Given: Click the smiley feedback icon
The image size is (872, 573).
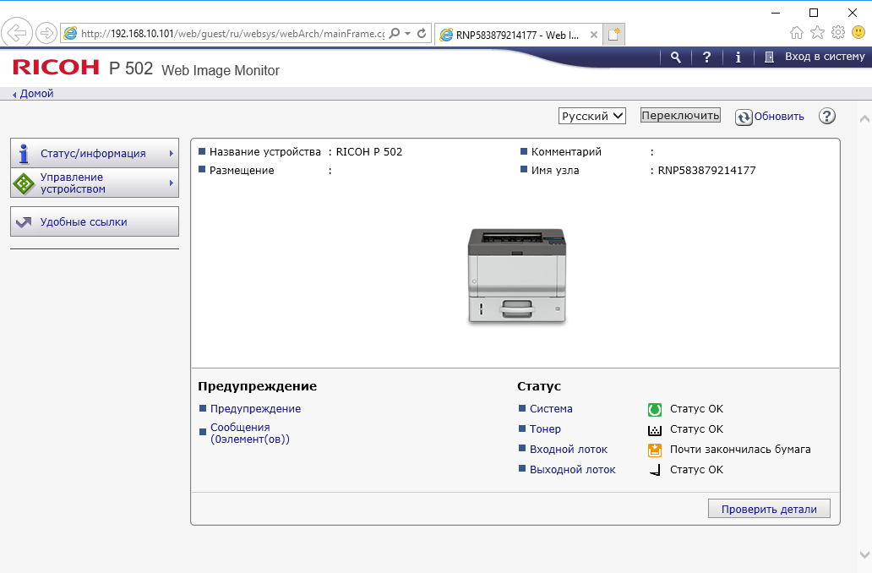Looking at the screenshot, I should (x=858, y=32).
